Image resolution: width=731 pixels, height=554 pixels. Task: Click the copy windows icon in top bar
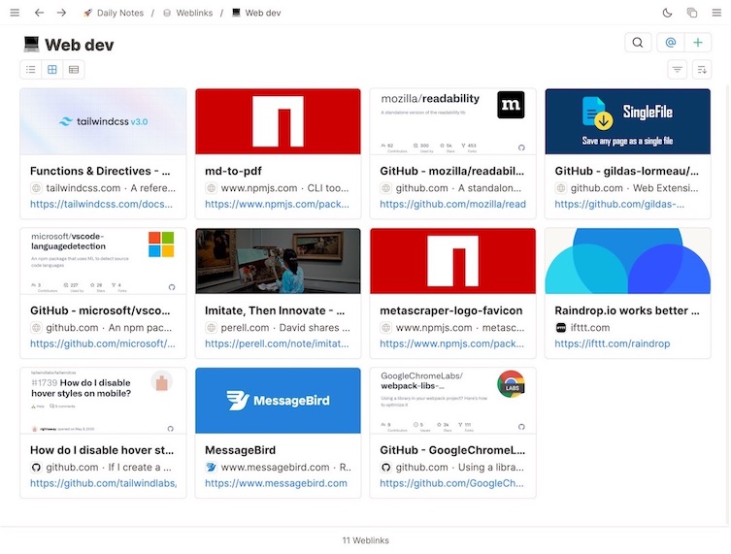pos(692,13)
